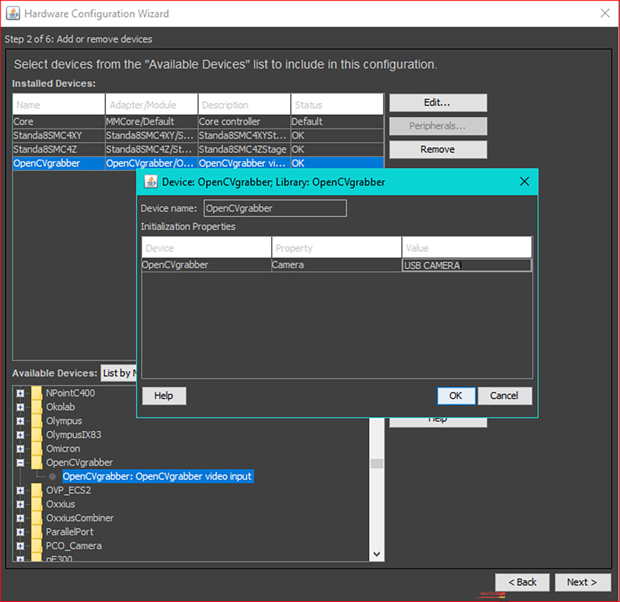Cancel the OpenCVgrabber device dialog

[505, 396]
